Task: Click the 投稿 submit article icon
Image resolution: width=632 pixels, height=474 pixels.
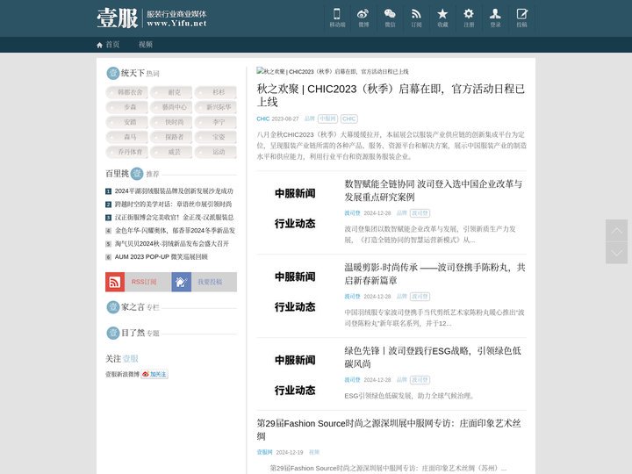Action: 521,18
